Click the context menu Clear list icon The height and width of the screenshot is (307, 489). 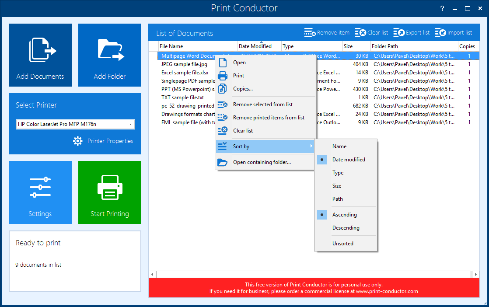click(222, 131)
